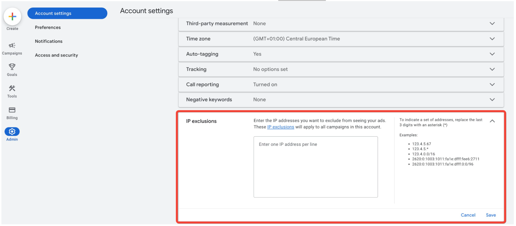
Task: Select the Admin gear icon
Action: click(x=12, y=132)
